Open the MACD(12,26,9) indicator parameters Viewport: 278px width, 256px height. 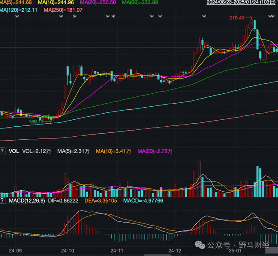pyautogui.click(x=27, y=201)
